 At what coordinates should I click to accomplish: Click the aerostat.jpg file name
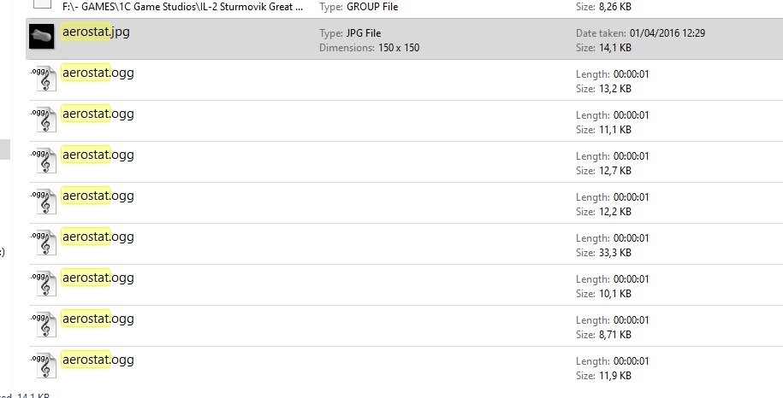[96, 32]
